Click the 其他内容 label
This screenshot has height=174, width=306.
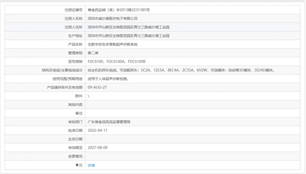tap(75, 105)
